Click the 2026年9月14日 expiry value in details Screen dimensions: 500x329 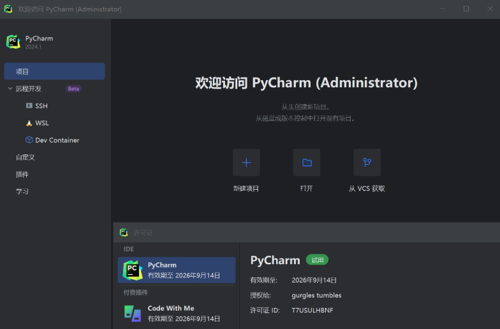(x=314, y=280)
